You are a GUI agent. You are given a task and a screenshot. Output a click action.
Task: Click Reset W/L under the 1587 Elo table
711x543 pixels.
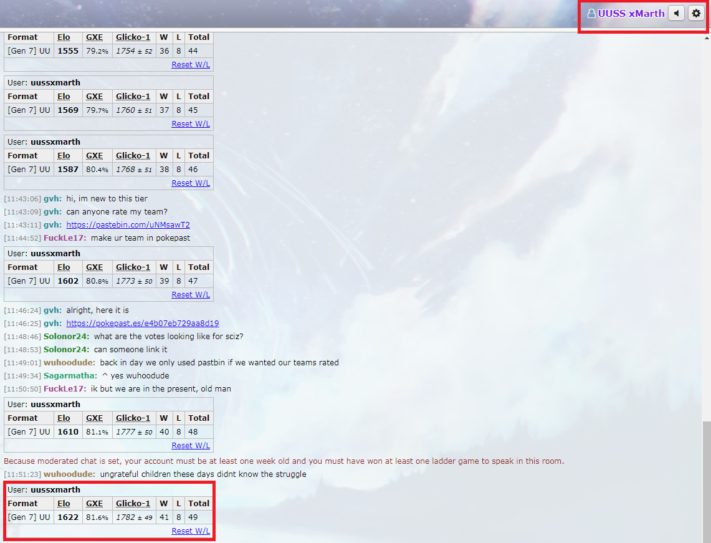(x=191, y=183)
